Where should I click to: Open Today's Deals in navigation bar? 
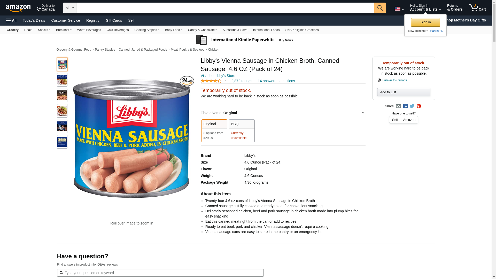(34, 20)
